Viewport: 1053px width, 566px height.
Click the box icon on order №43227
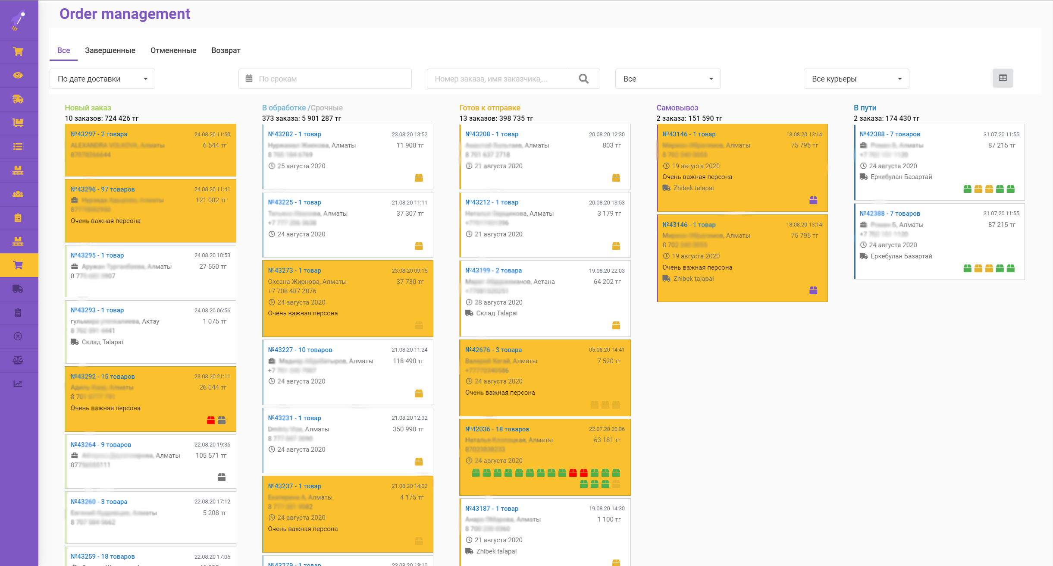pos(419,393)
